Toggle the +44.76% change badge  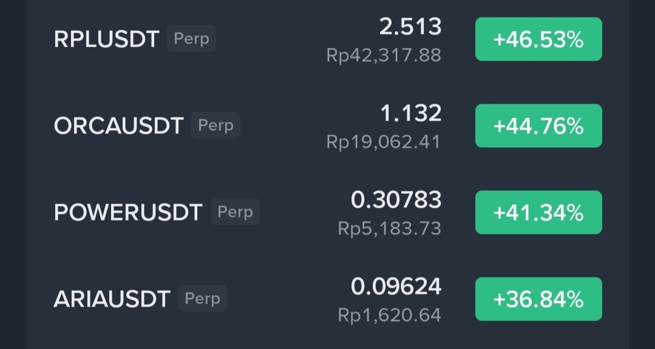(x=538, y=125)
